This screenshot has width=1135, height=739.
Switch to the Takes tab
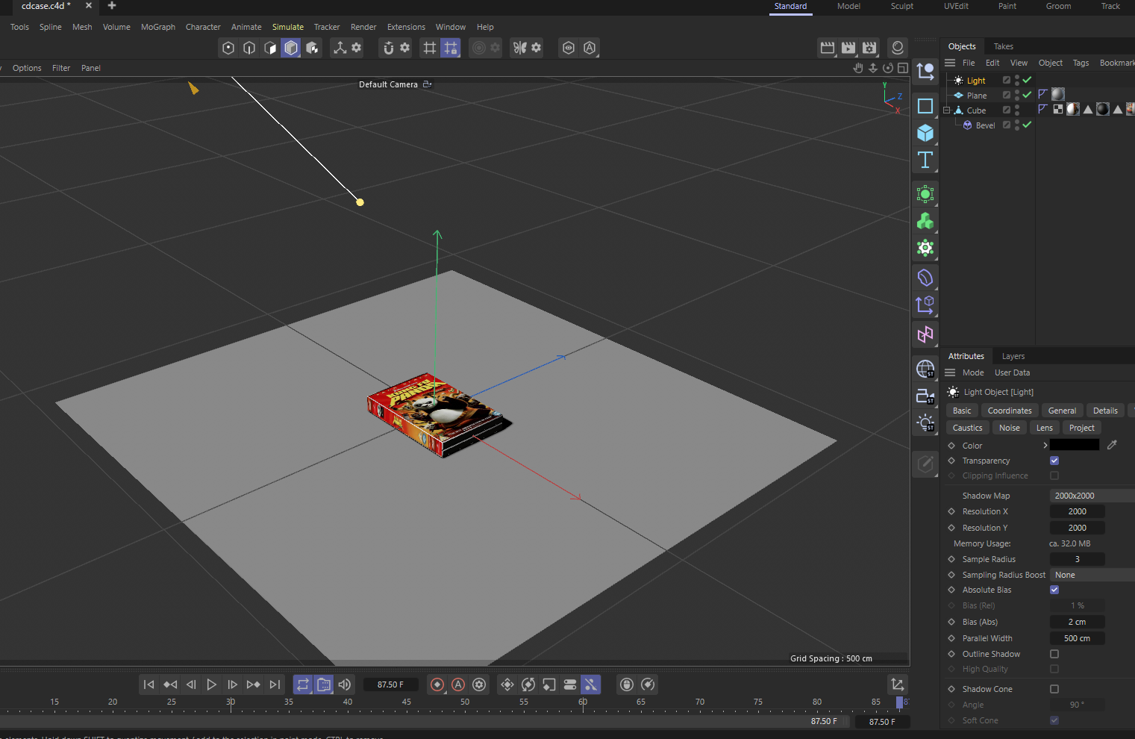(1003, 46)
